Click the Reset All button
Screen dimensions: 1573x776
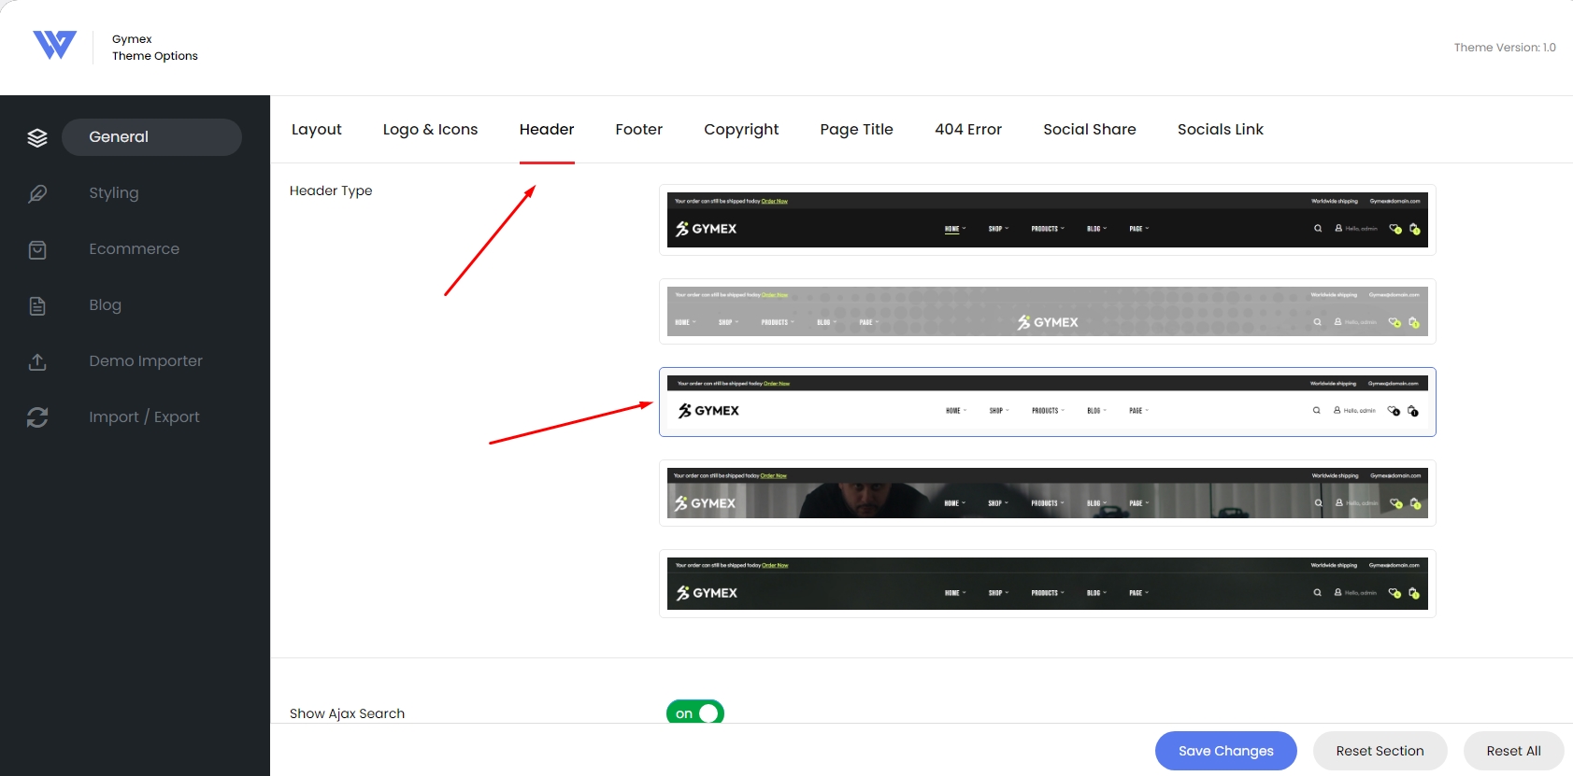1514,751
